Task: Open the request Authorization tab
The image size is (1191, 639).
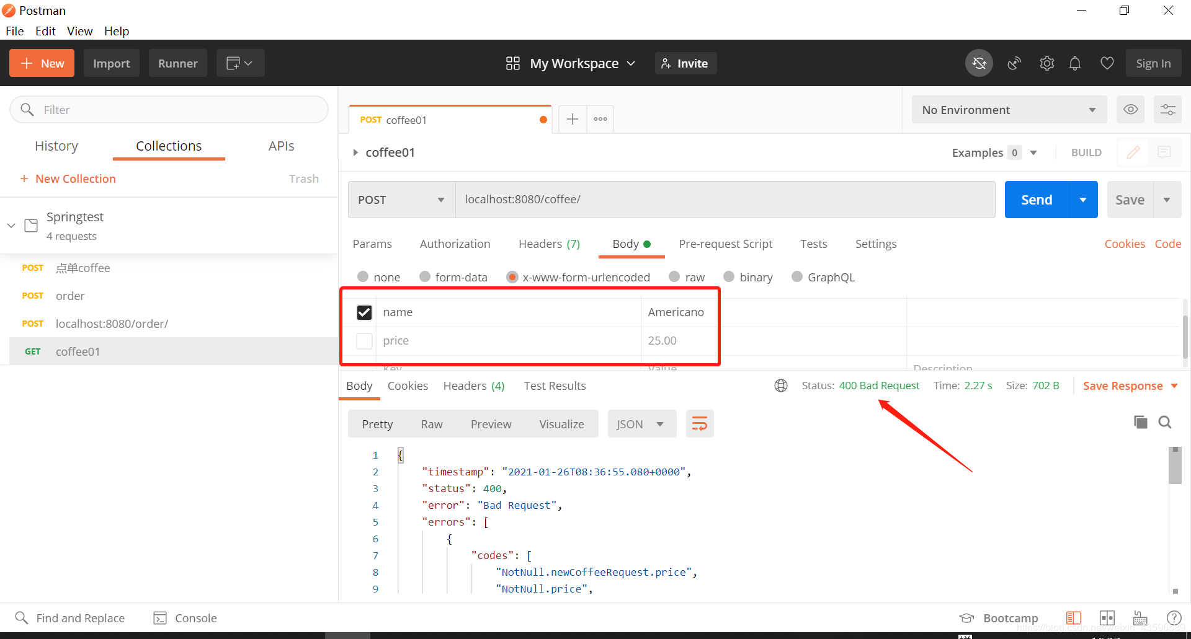Action: click(455, 244)
